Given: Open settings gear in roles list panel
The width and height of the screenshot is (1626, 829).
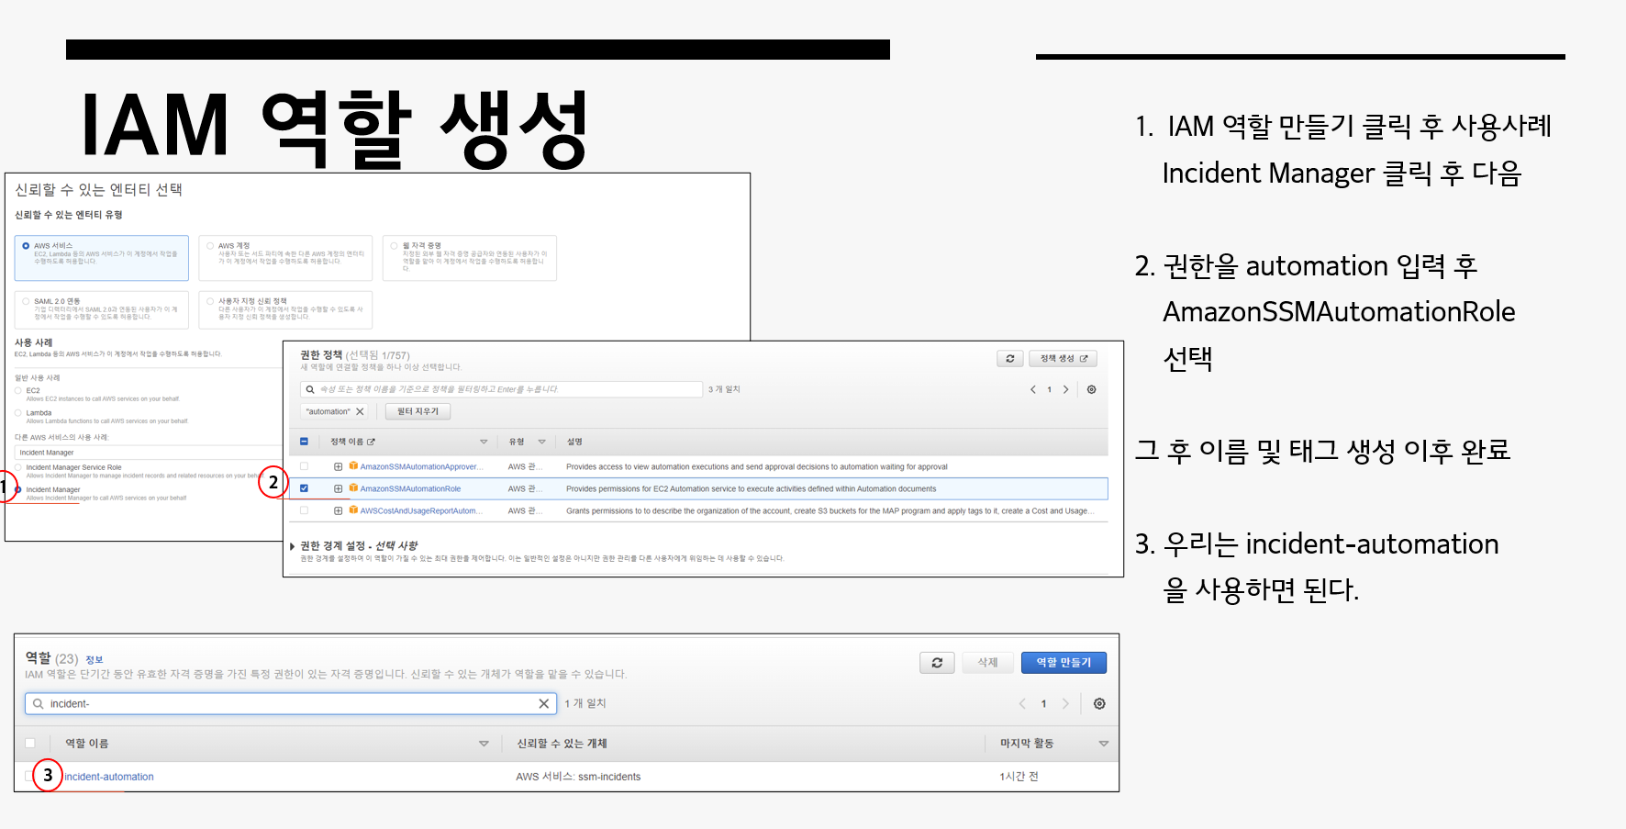Looking at the screenshot, I should (x=1099, y=703).
